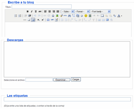
Task: Open the Styles dropdown
Action: click(68, 11)
